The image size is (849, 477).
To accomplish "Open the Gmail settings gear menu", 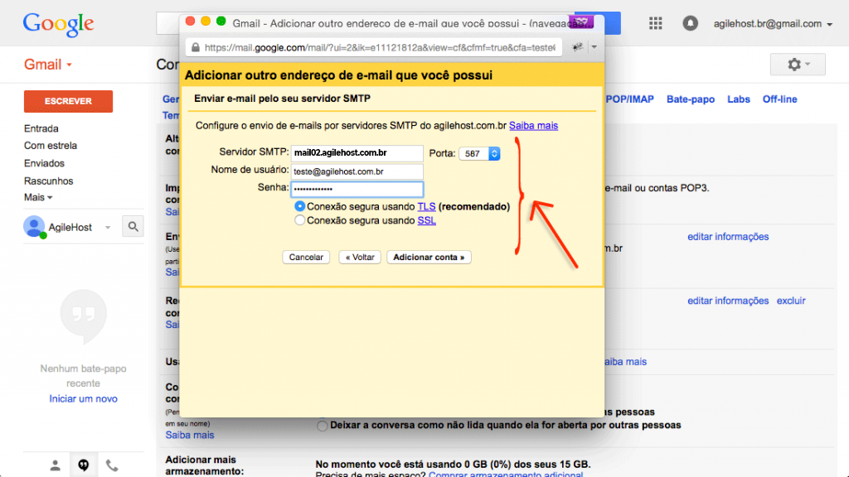I will click(798, 65).
